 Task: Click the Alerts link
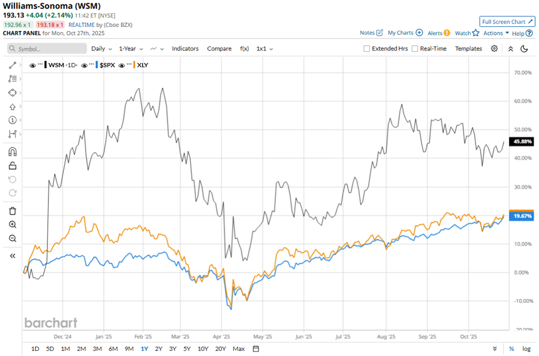pos(435,33)
